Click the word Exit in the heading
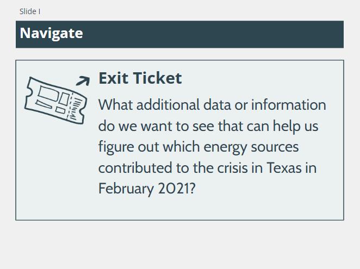360x269 pixels. click(114, 78)
